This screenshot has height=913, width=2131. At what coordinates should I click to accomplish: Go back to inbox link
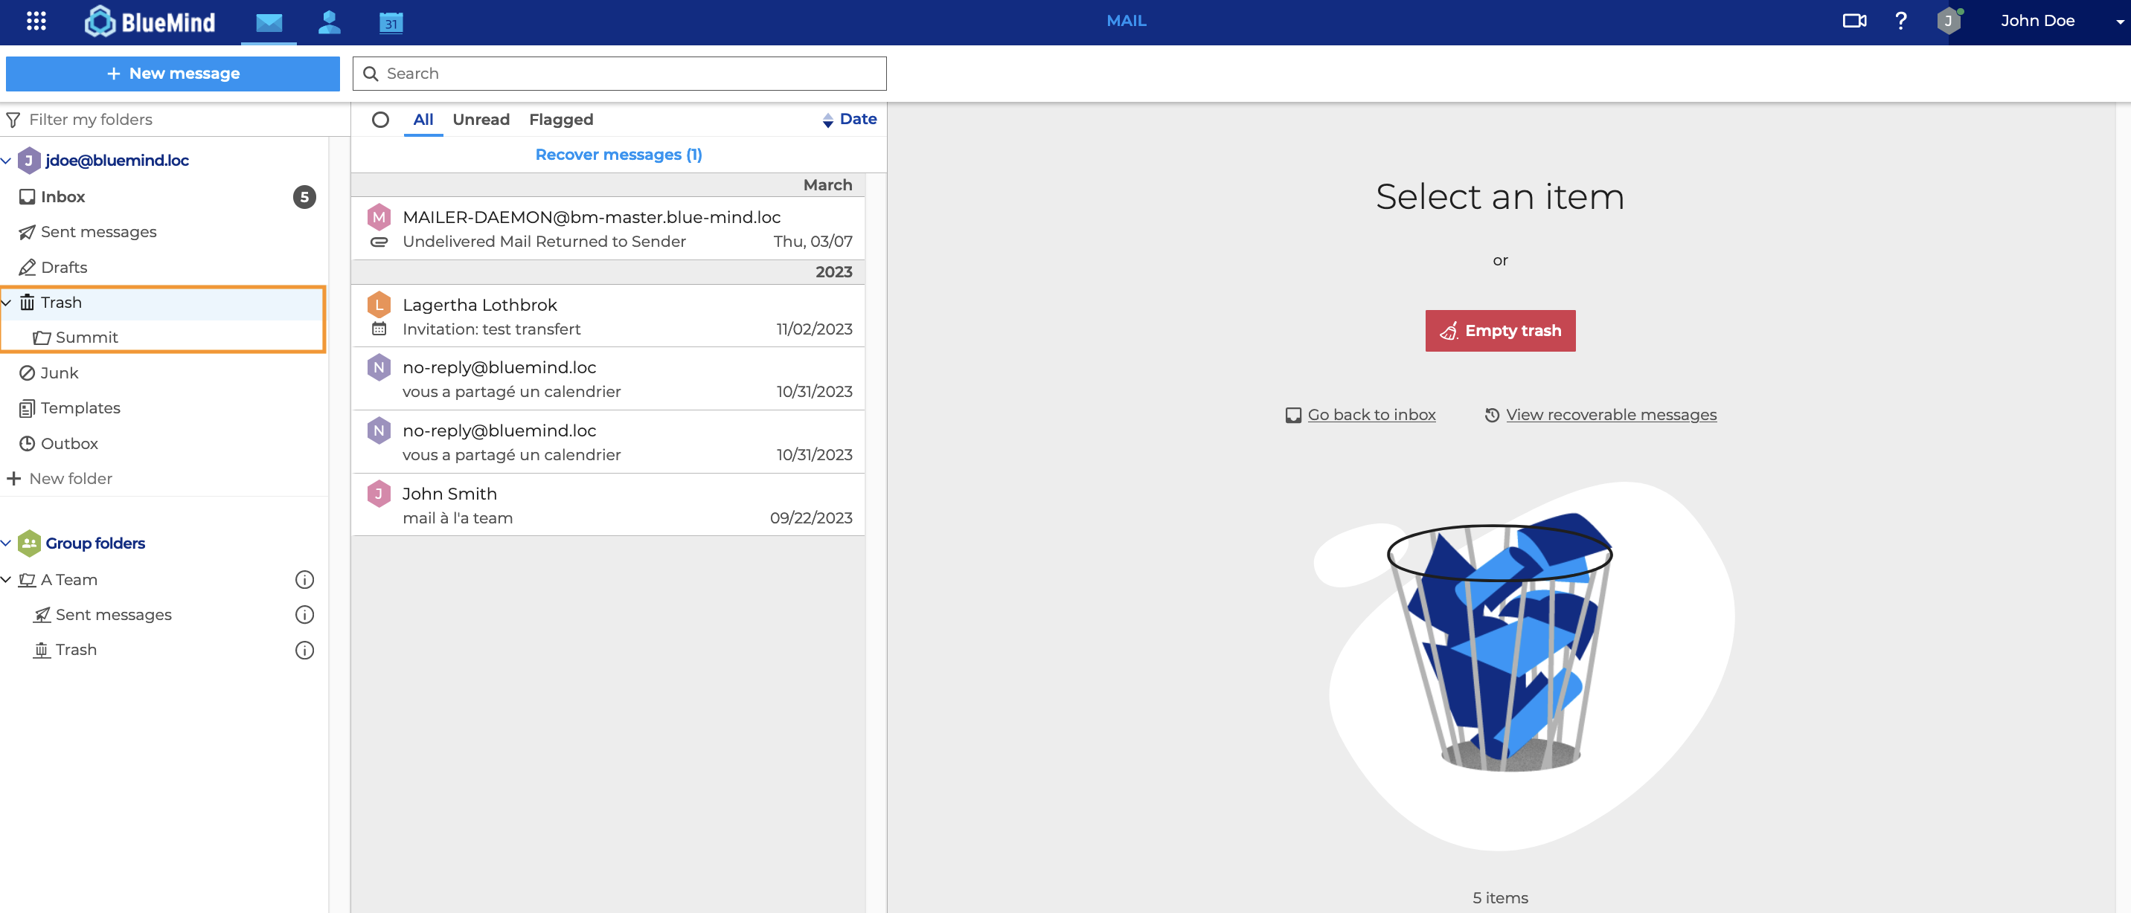click(x=1361, y=415)
